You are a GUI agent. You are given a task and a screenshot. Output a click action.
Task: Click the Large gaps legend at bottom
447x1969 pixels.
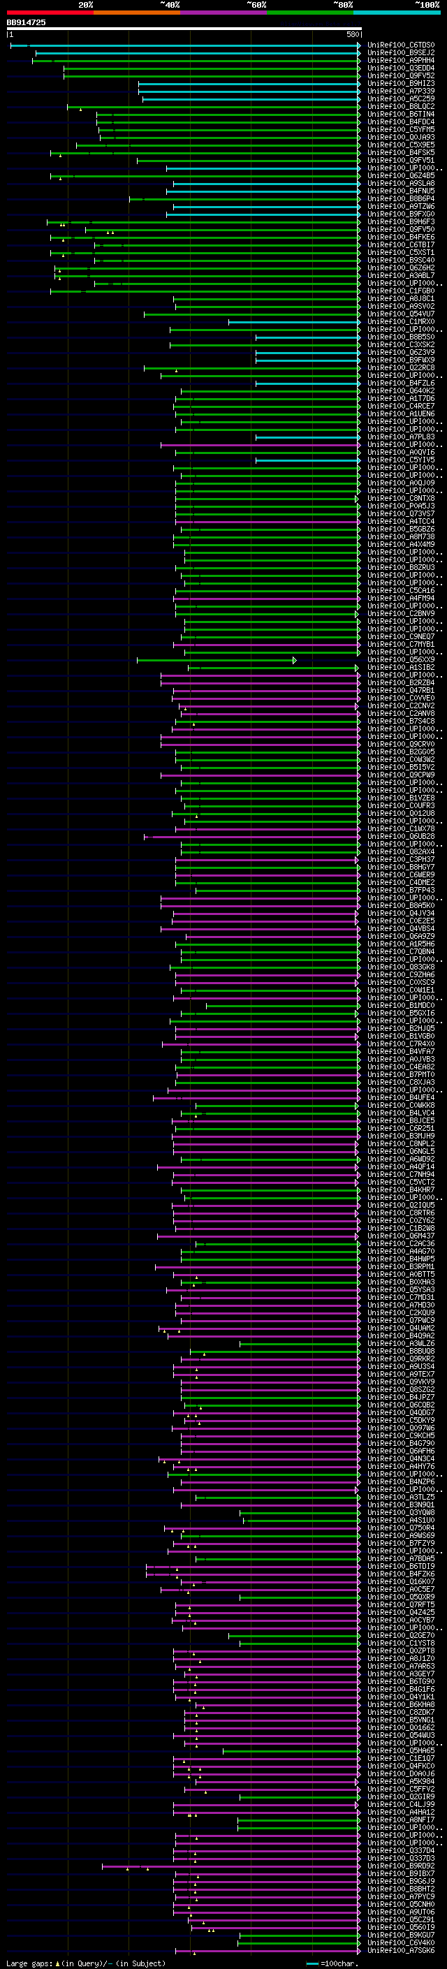pyautogui.click(x=86, y=1963)
